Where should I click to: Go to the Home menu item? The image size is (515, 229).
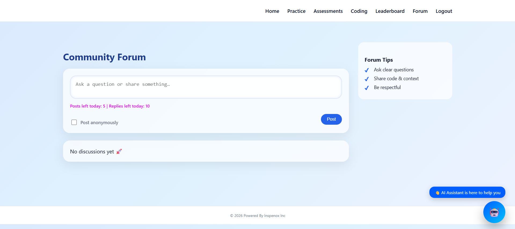pos(272,11)
